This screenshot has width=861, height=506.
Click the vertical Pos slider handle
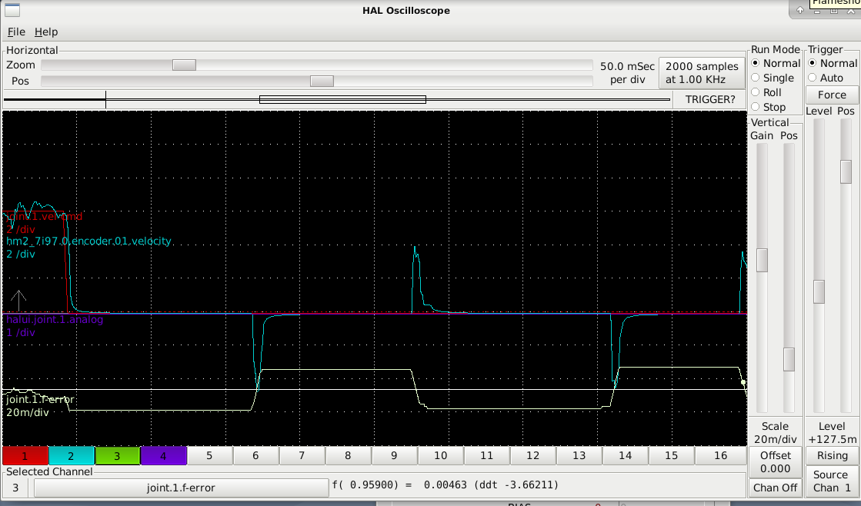coord(789,359)
